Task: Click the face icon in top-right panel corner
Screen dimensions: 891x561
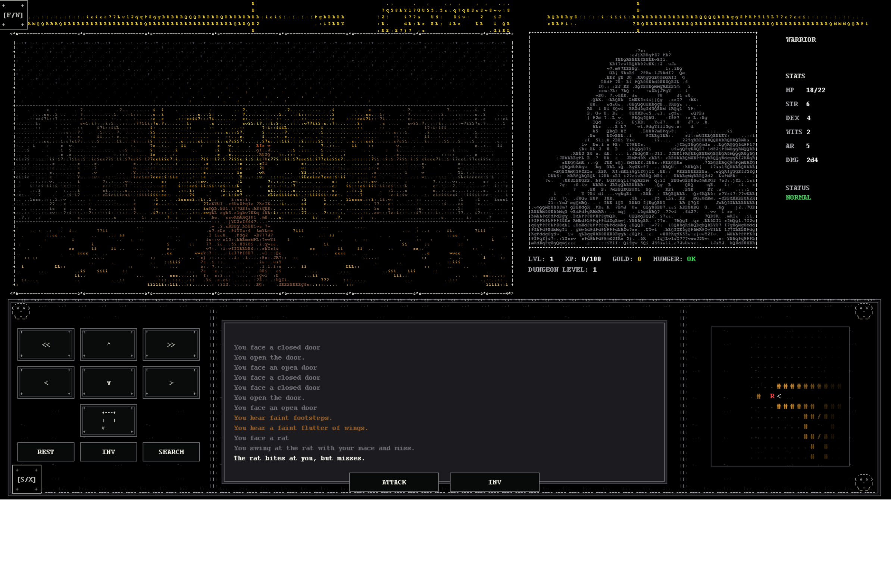Action: tap(864, 312)
